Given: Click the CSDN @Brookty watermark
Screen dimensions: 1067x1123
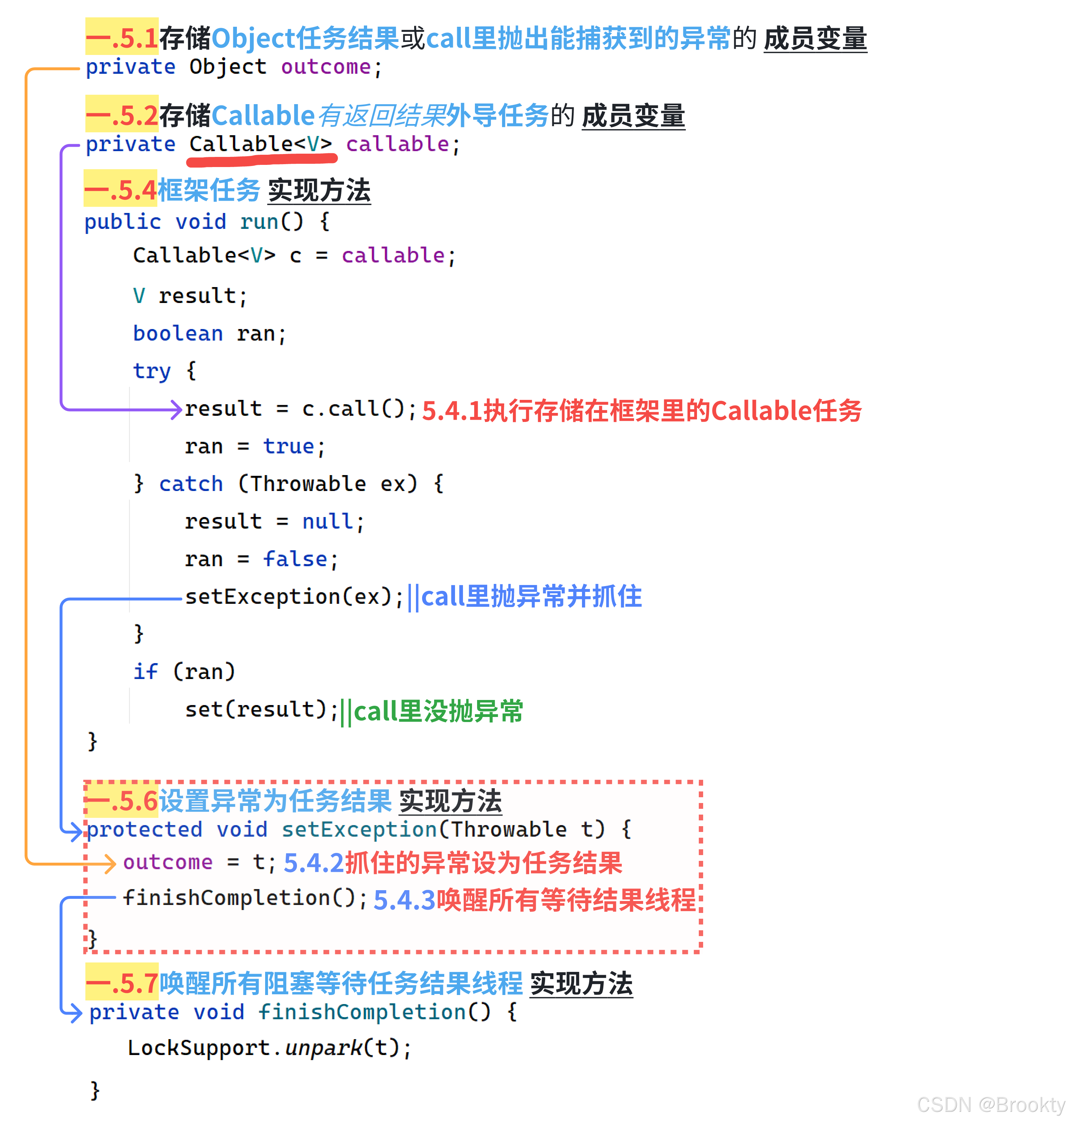Looking at the screenshot, I should [x=990, y=1105].
